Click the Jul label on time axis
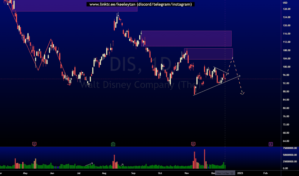This screenshot has height=176, width=299. point(79,173)
